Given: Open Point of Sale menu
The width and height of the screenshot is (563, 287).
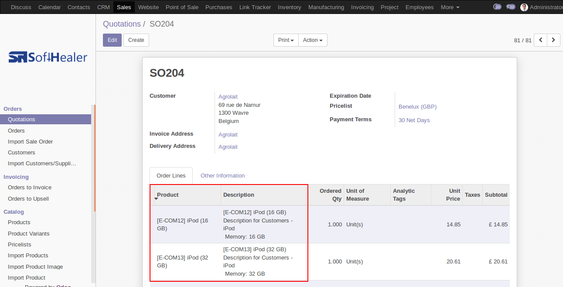Looking at the screenshot, I should pyautogui.click(x=182, y=7).
